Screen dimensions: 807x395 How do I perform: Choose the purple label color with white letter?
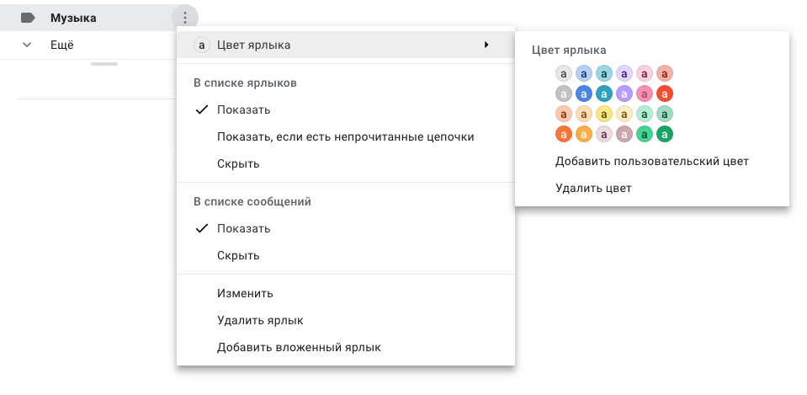click(x=624, y=93)
